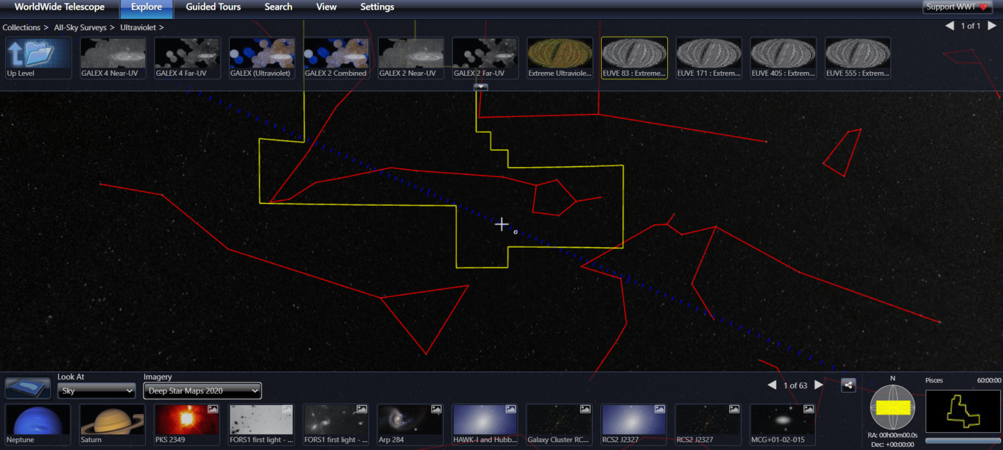Select GALEX 2 Near-UV survey
This screenshot has width=1003, height=450.
[411, 58]
